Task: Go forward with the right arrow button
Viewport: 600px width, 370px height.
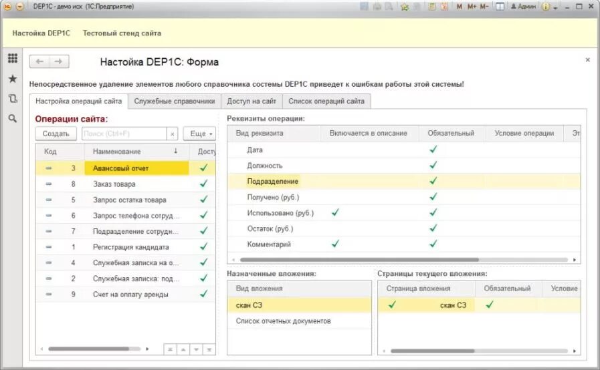Action: click(x=59, y=61)
